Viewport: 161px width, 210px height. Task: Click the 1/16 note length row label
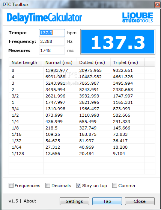click(x=17, y=134)
